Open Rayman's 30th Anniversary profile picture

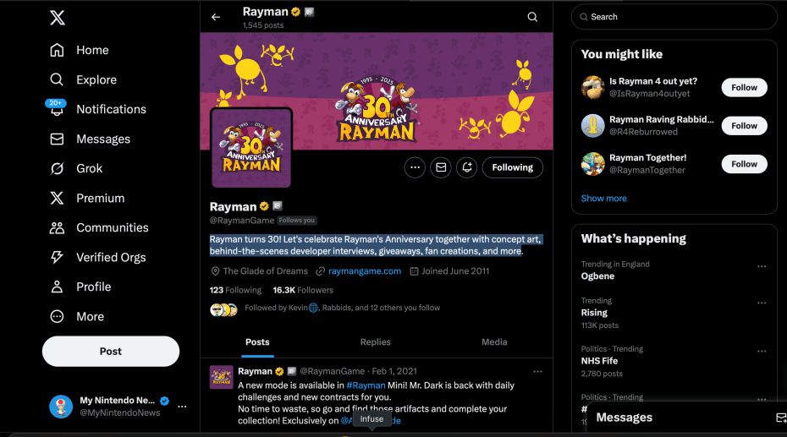click(251, 148)
